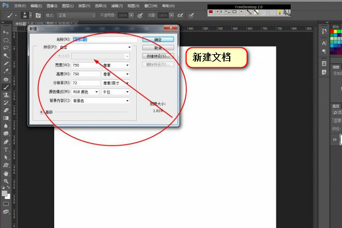Toggle pressure for opacity icon
The width and height of the screenshot is (342, 228).
[140, 15]
